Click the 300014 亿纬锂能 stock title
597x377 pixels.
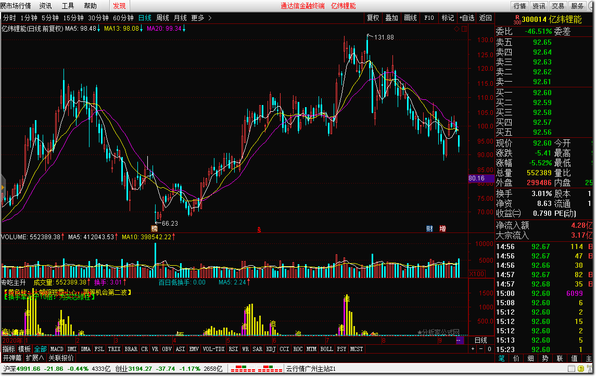click(x=552, y=19)
